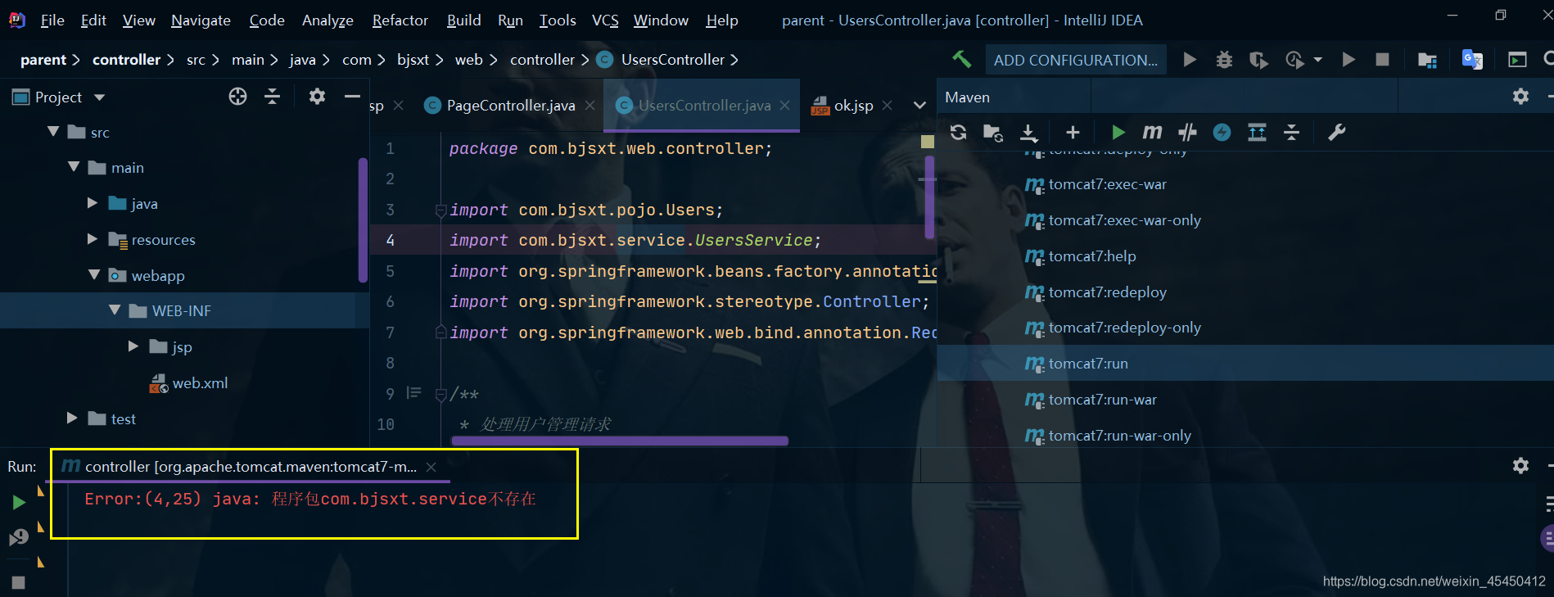
Task: Click Add Configuration button
Action: coord(1075,60)
